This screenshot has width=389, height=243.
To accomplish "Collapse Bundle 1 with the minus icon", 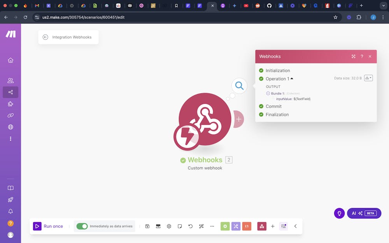I will pyautogui.click(x=268, y=93).
